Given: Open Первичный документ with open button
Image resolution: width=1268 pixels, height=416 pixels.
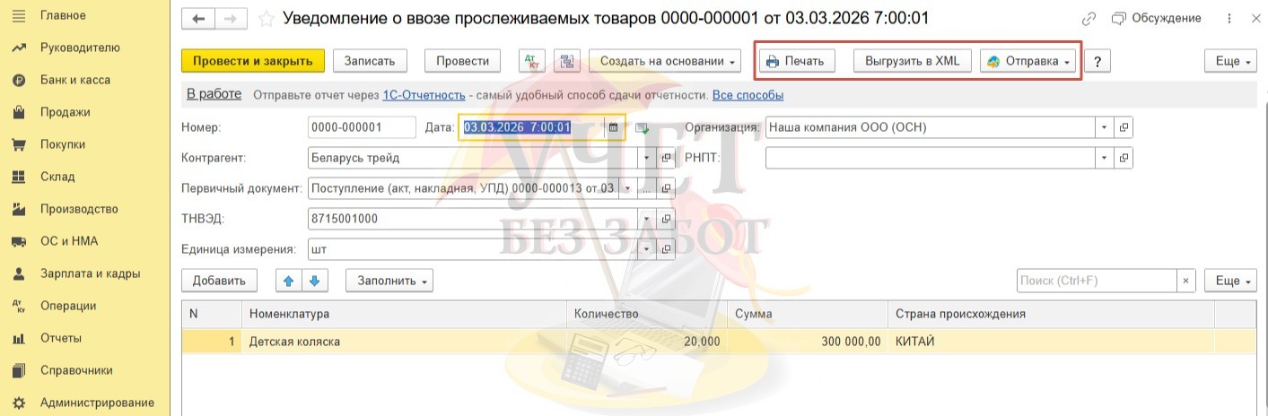Looking at the screenshot, I should click(666, 188).
